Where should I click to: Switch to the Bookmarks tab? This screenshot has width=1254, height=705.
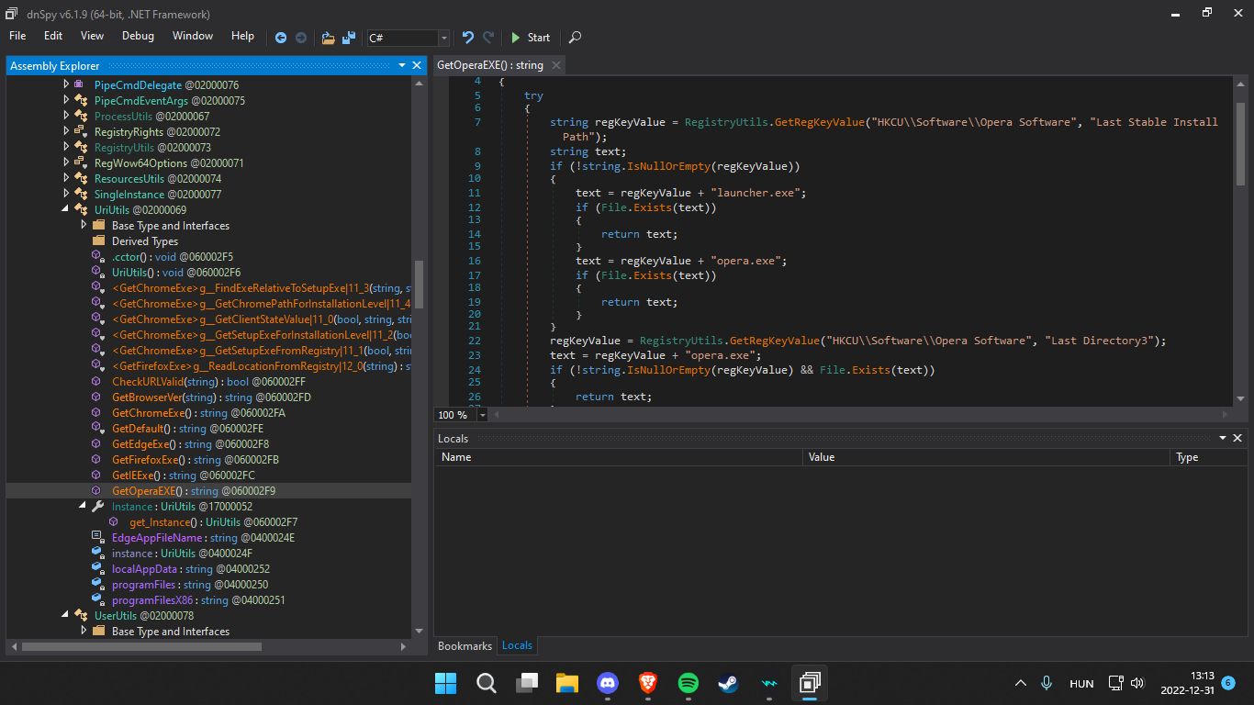[465, 645]
